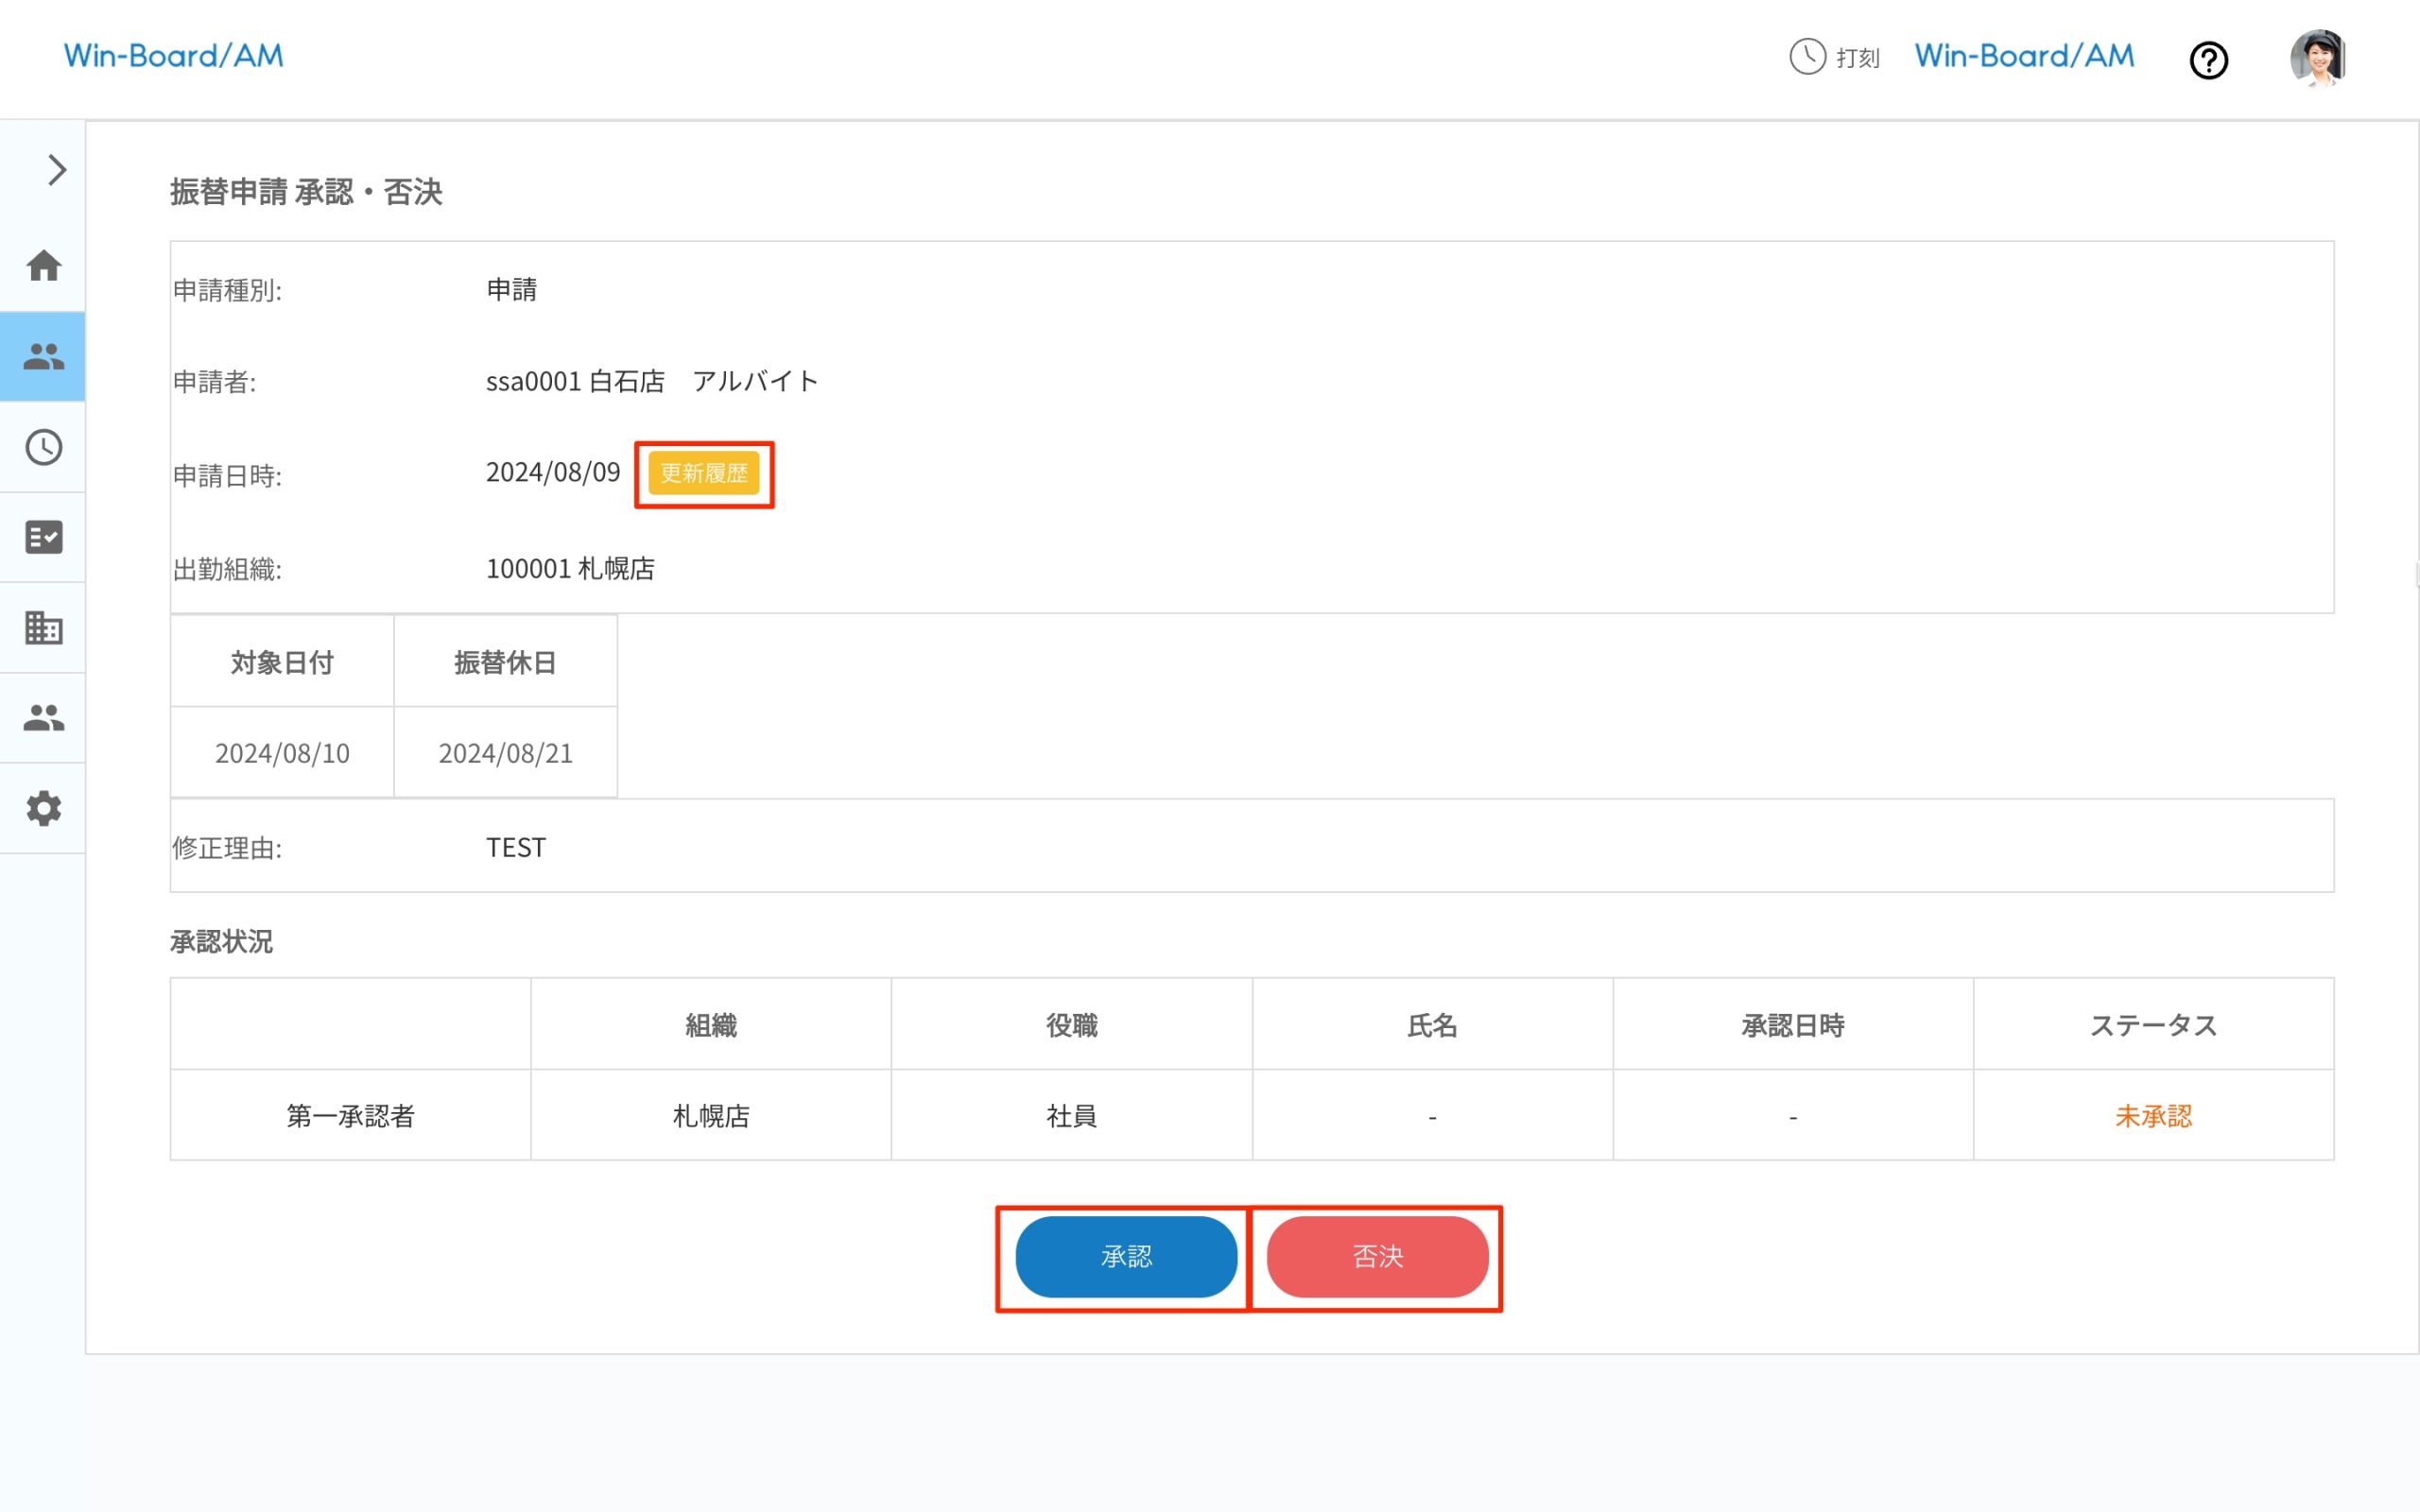Open the organization building icon
Viewport: 2420px width, 1512px height.
point(43,627)
